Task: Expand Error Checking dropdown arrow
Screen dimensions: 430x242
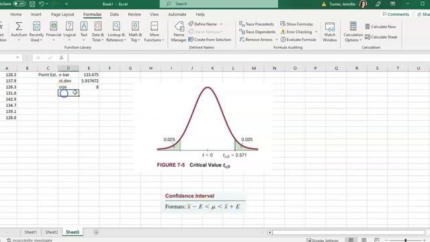Action: [x=316, y=32]
